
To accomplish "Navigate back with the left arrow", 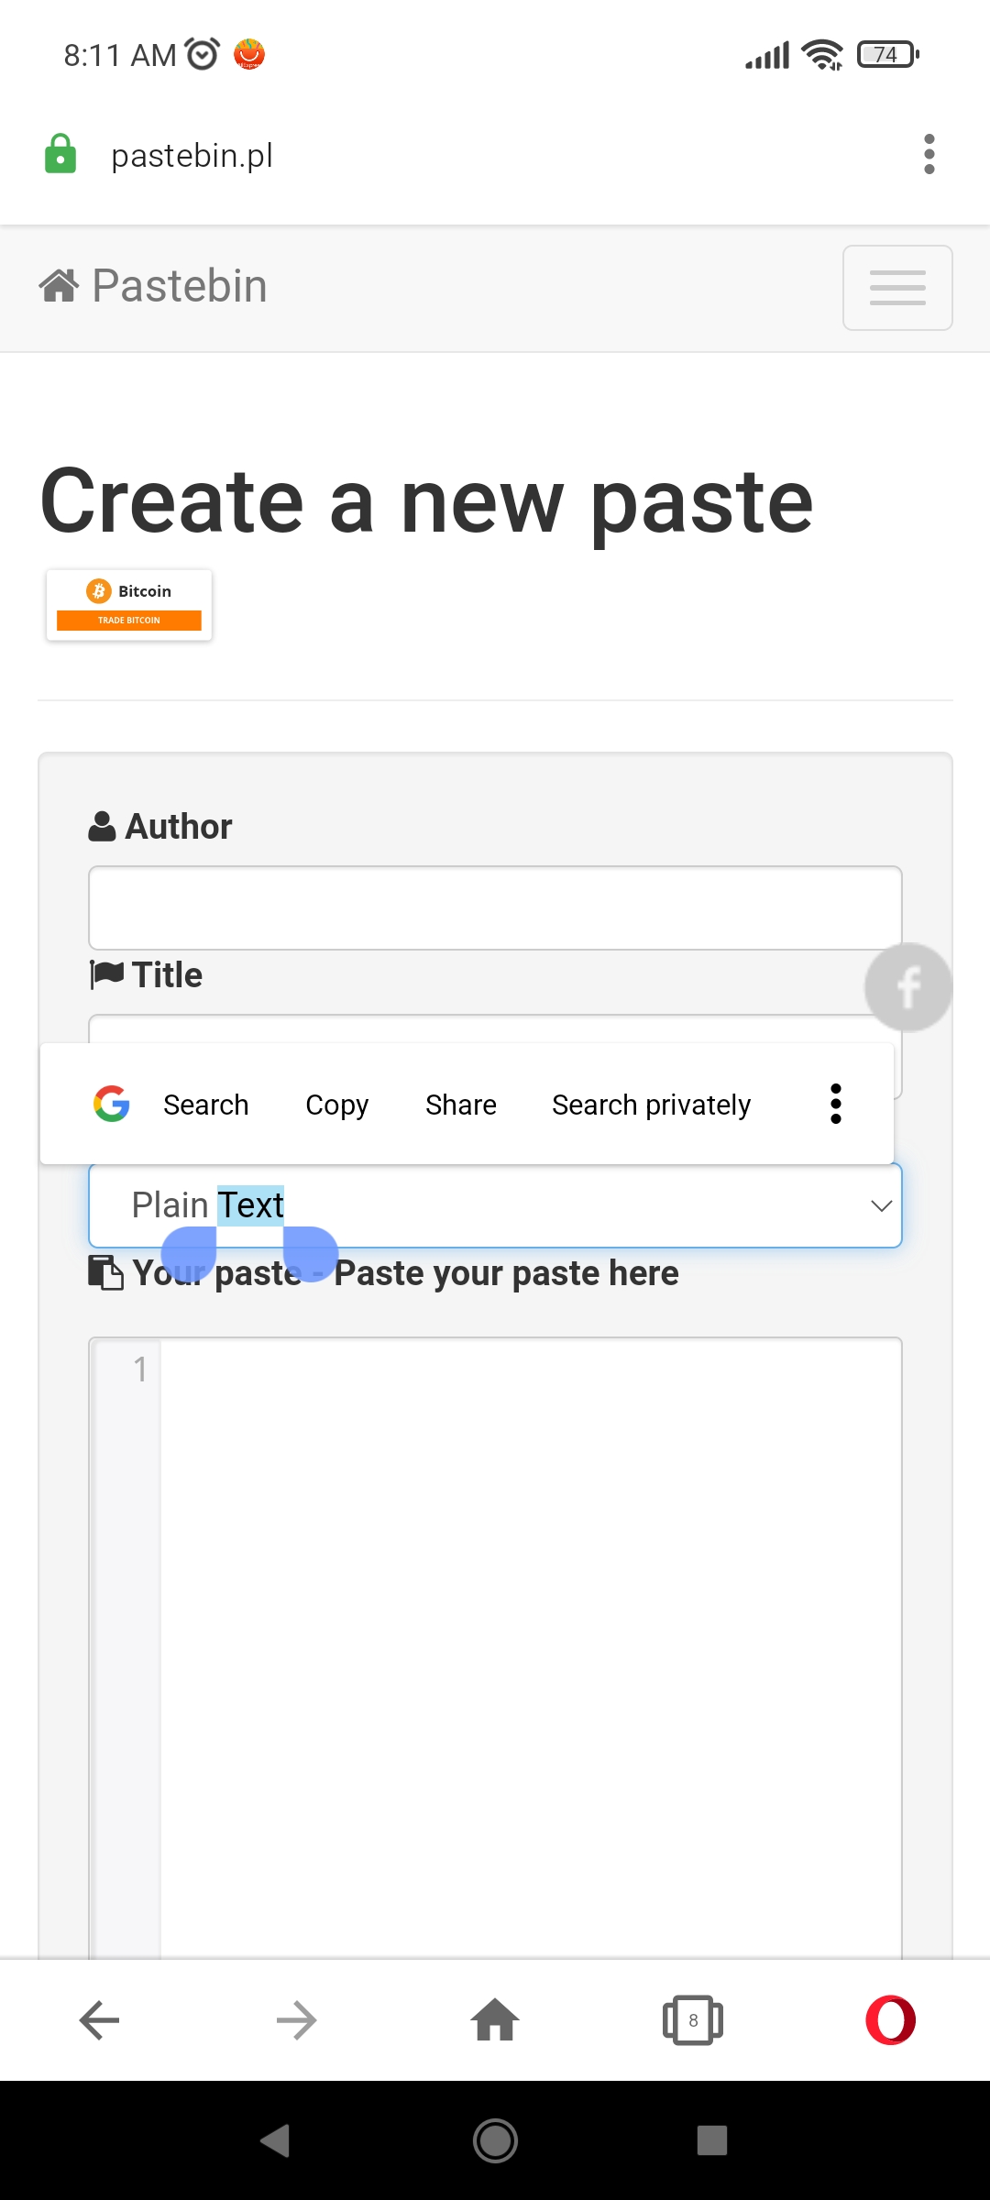I will (99, 2019).
